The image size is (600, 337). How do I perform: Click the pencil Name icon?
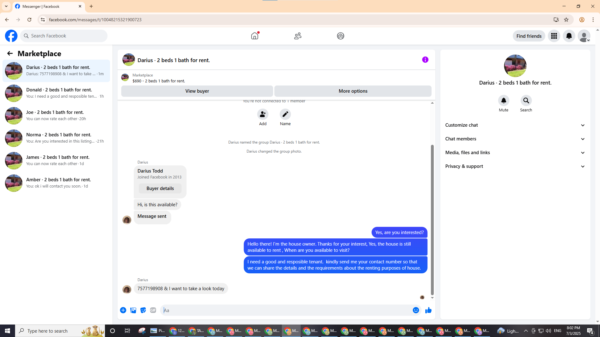285,115
